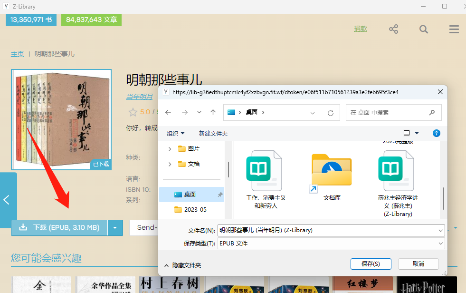Click the pin icon next to 桌面
Image resolution: width=466 pixels, height=293 pixels.
(x=220, y=195)
